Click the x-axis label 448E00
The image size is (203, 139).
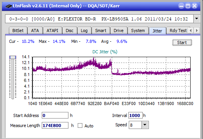coord(61,103)
